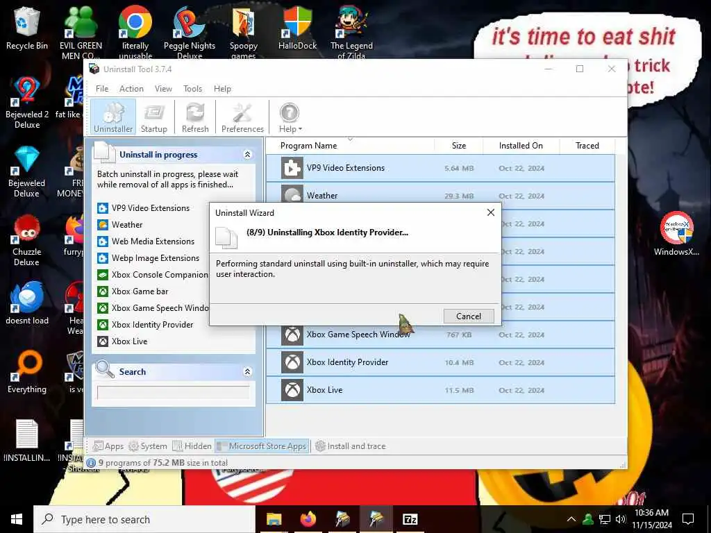Open the Windows Start menu
The height and width of the screenshot is (533, 711).
[x=17, y=519]
